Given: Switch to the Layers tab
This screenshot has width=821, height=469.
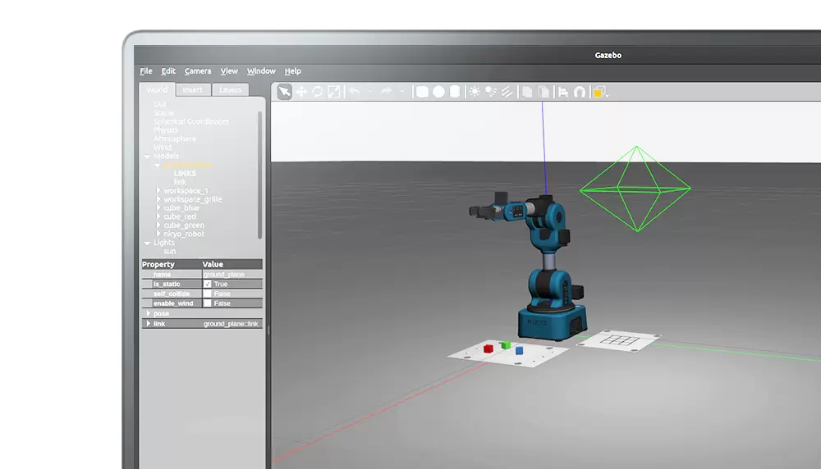Looking at the screenshot, I should [x=231, y=90].
